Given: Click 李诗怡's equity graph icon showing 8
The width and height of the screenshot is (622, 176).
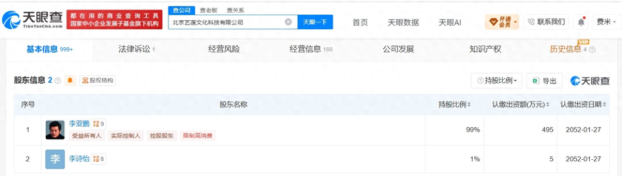Looking at the screenshot, I should coord(98,159).
